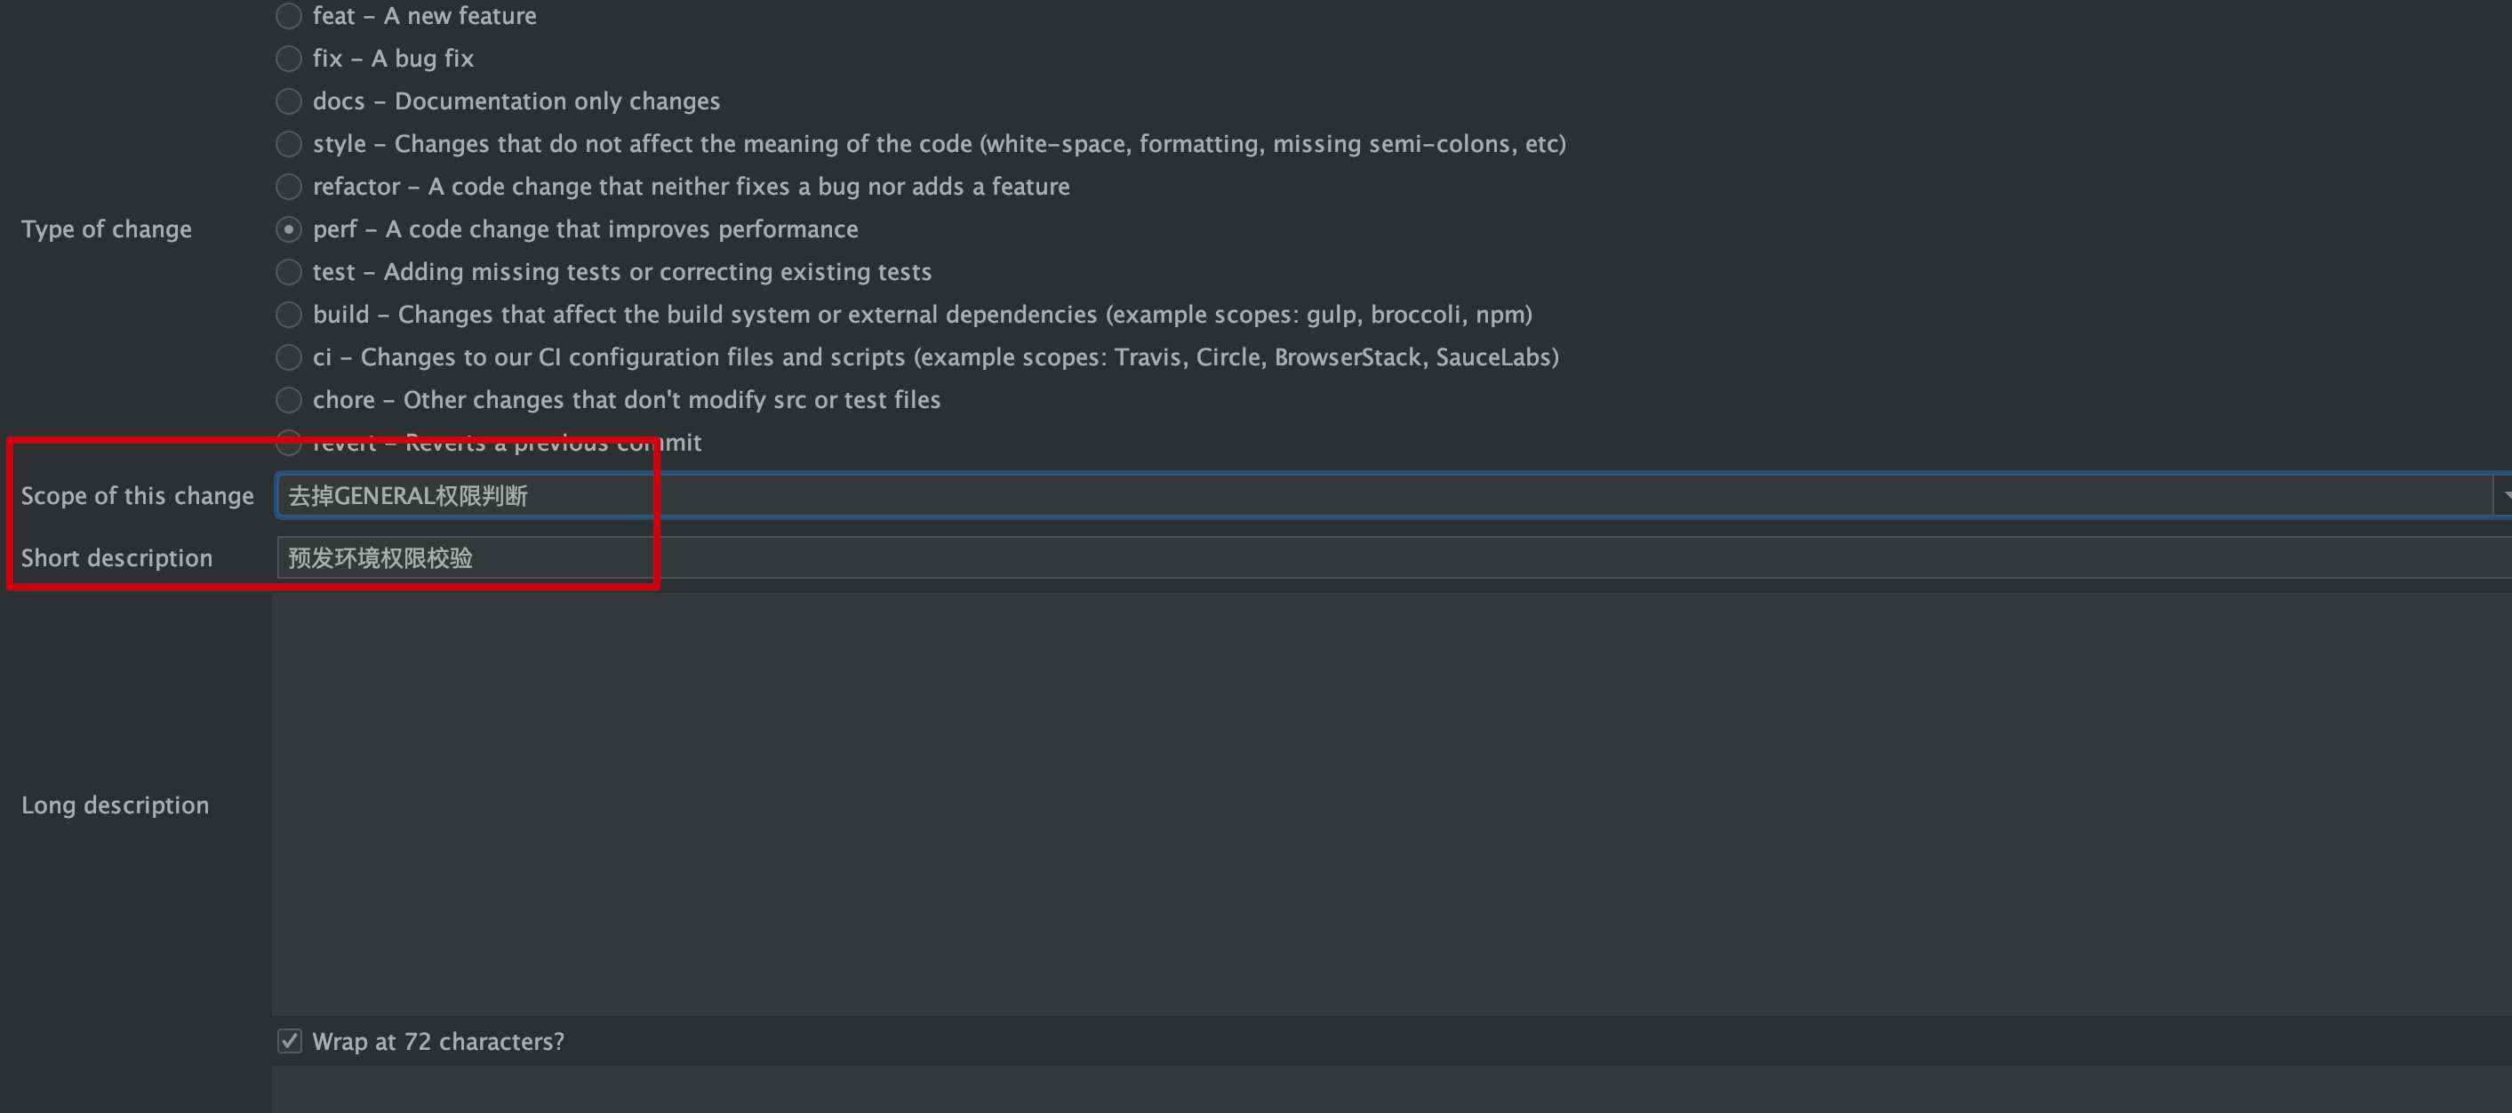
Task: Select the refactor change type option
Action: click(x=289, y=187)
